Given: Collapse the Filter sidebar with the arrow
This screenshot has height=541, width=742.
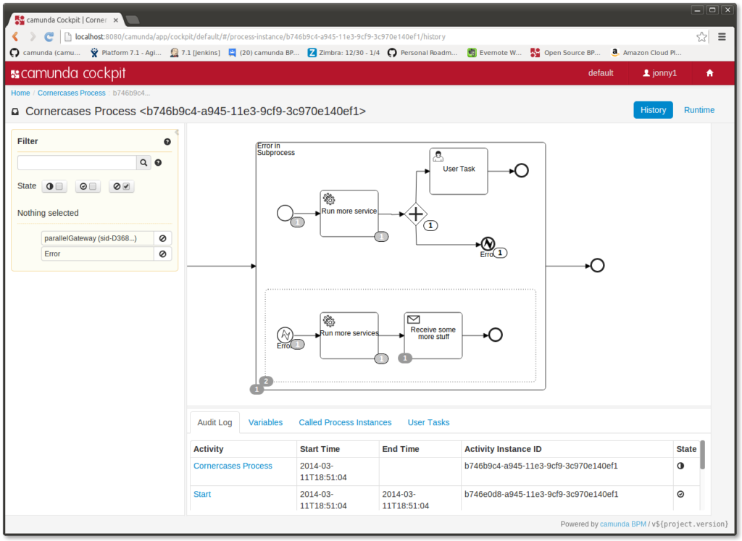Looking at the screenshot, I should pos(177,133).
